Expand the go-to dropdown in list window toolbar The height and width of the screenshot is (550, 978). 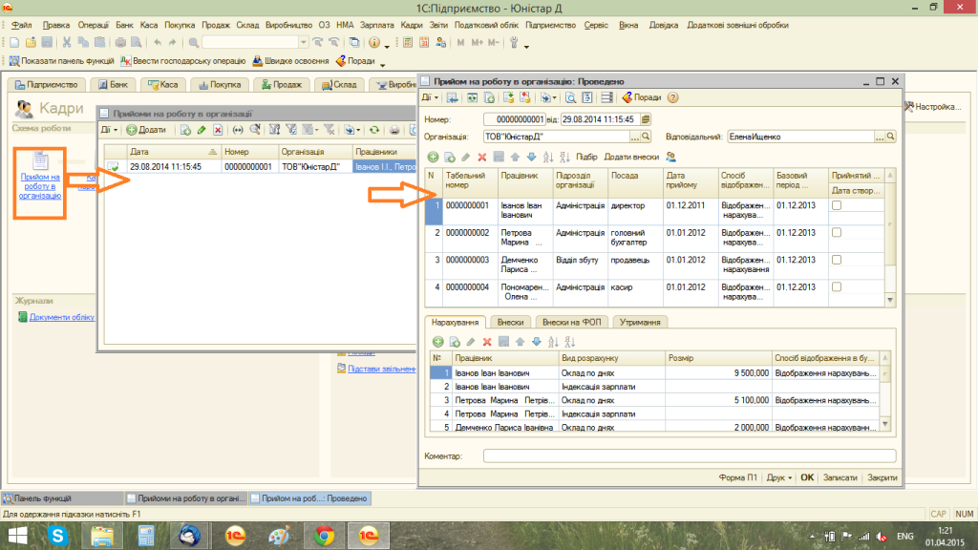coord(352,130)
